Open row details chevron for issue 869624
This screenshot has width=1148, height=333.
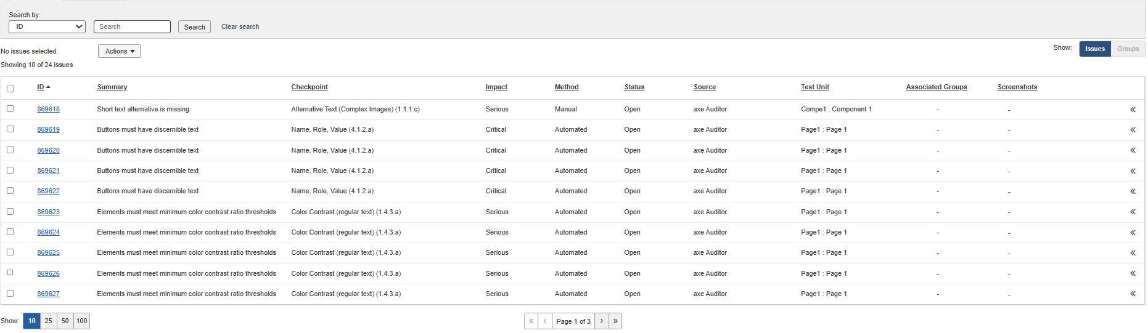[x=1133, y=233]
